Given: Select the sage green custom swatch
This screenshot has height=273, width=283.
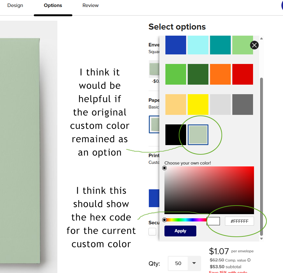Looking at the screenshot, I should pyautogui.click(x=198, y=135).
